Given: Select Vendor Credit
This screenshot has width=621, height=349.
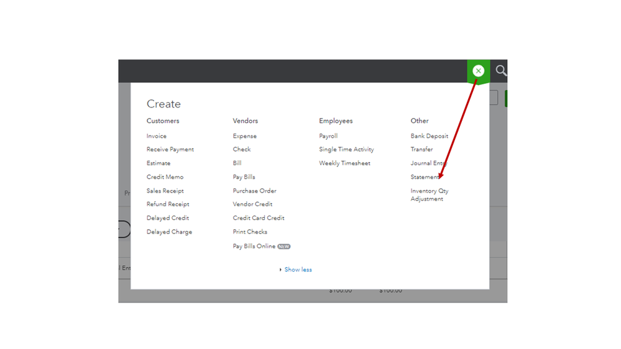Looking at the screenshot, I should (x=252, y=204).
